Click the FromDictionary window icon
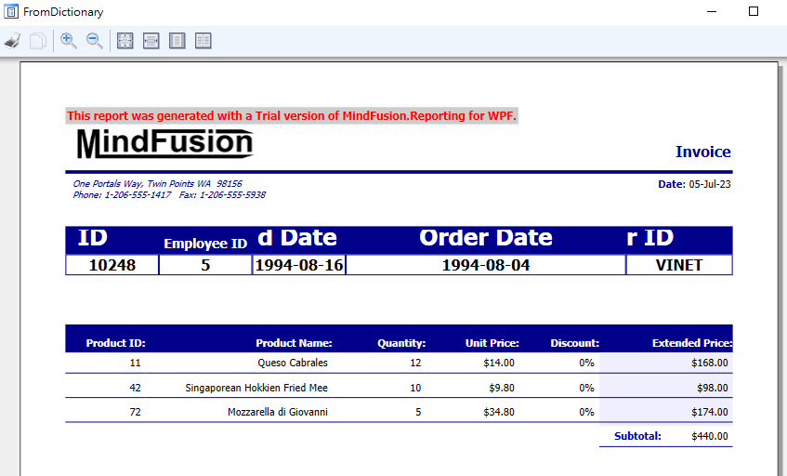The width and height of the screenshot is (787, 476). [x=10, y=12]
